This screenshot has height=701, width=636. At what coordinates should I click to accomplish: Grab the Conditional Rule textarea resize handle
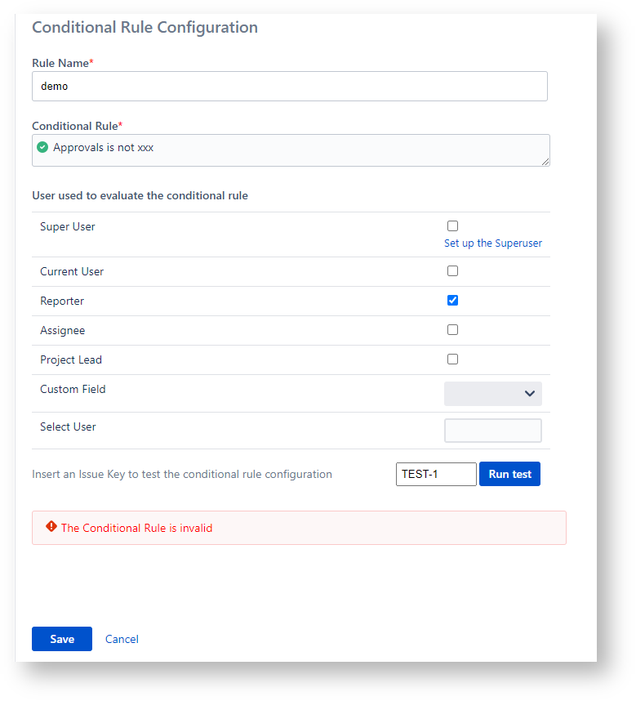545,162
